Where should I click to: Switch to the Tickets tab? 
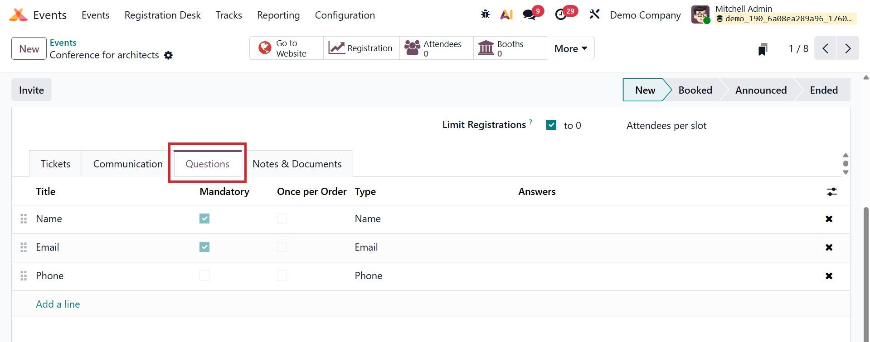pos(55,164)
